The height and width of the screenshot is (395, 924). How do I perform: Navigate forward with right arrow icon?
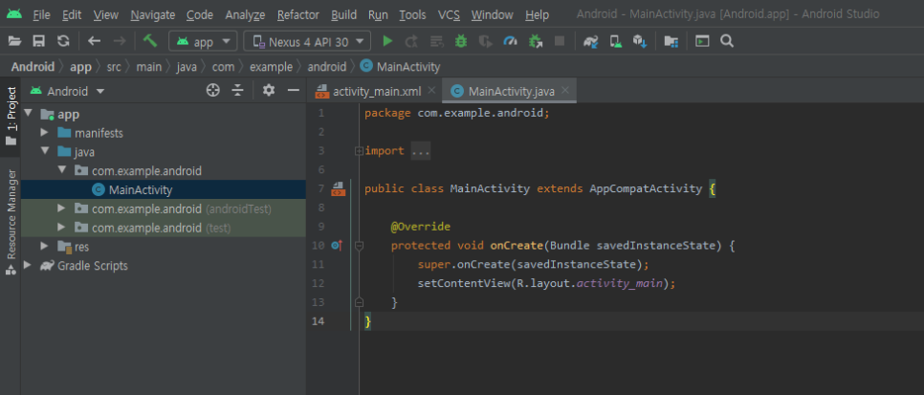119,41
